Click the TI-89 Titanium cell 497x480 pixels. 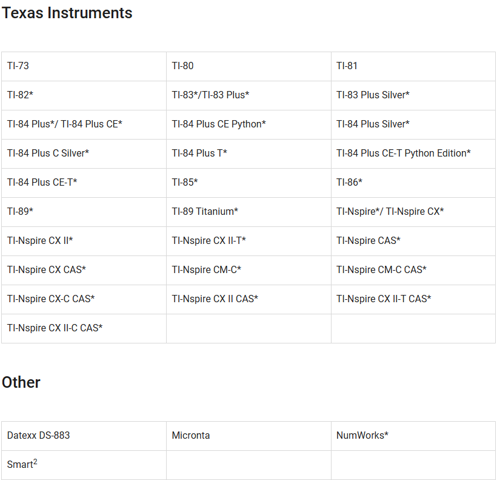(x=205, y=212)
